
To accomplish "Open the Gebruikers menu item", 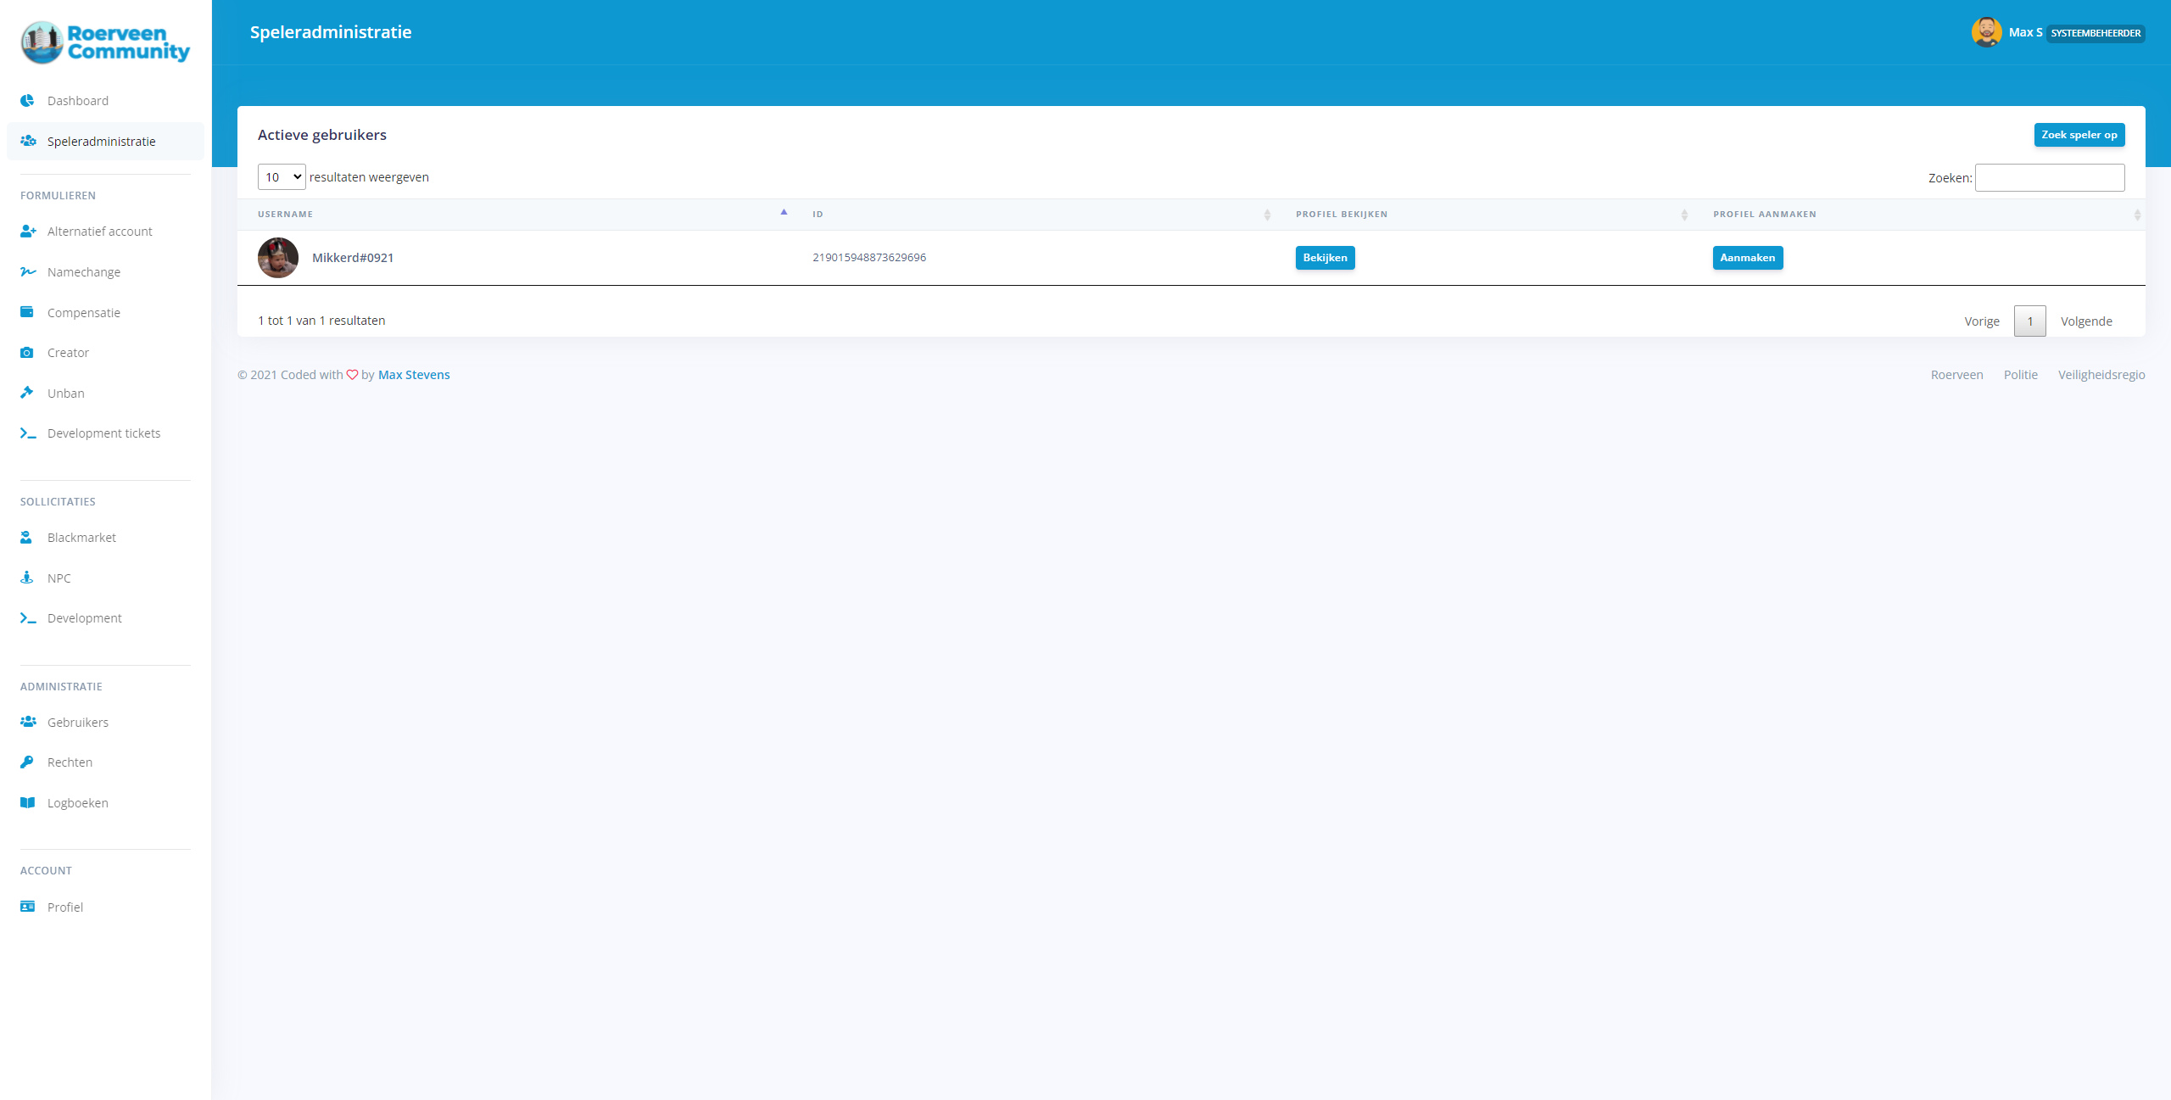I will tap(78, 723).
